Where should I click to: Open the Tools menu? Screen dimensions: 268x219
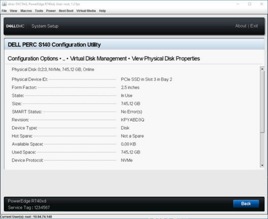(39, 11)
